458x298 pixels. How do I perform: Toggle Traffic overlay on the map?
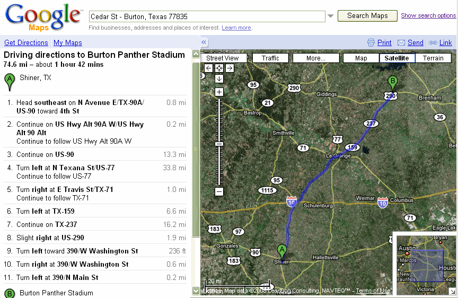[x=270, y=58]
